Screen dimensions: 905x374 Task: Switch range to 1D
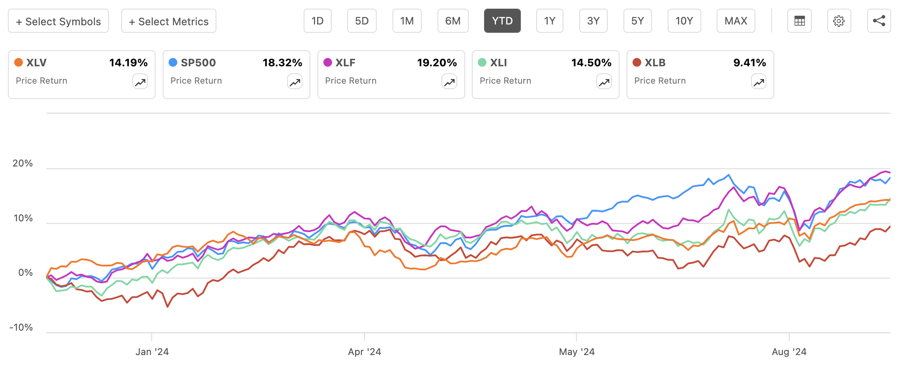(317, 21)
